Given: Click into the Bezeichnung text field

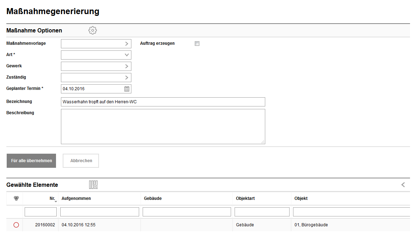Looking at the screenshot, I should coord(163,102).
